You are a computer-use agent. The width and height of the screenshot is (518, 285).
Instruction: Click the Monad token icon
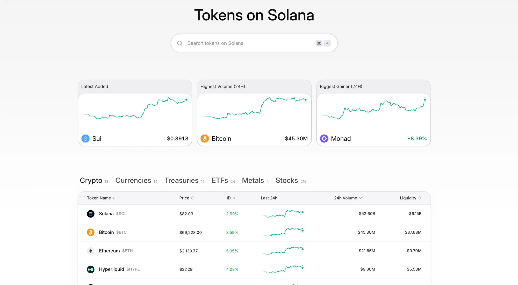324,138
